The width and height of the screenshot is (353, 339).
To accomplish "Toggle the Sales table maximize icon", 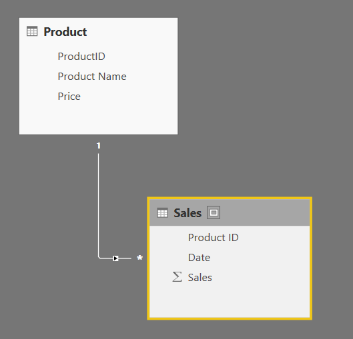I will 214,212.
